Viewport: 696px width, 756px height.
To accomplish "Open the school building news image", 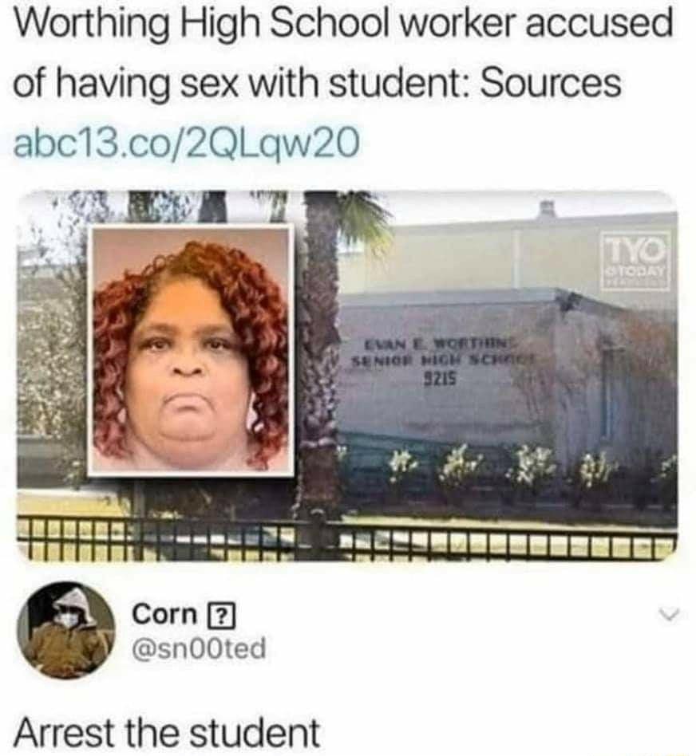I will pyautogui.click(x=346, y=376).
